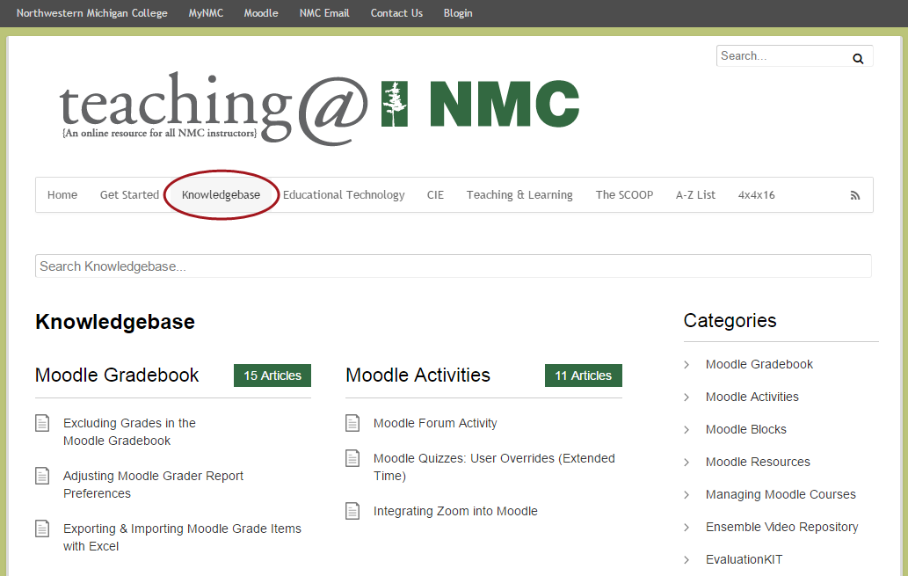The height and width of the screenshot is (576, 908).
Task: Open Exporting & Importing Moodle Grade Items article
Action: [x=182, y=537]
